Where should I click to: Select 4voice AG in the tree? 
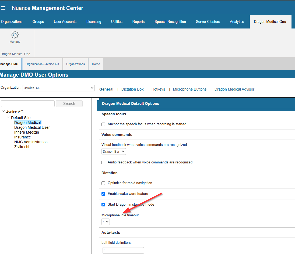pyautogui.click(x=15, y=112)
